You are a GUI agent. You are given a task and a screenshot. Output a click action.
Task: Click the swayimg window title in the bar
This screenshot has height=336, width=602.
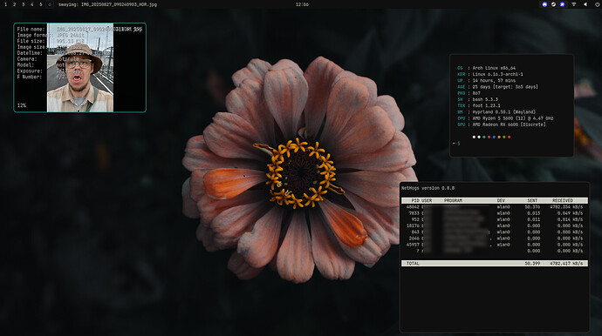point(107,4)
